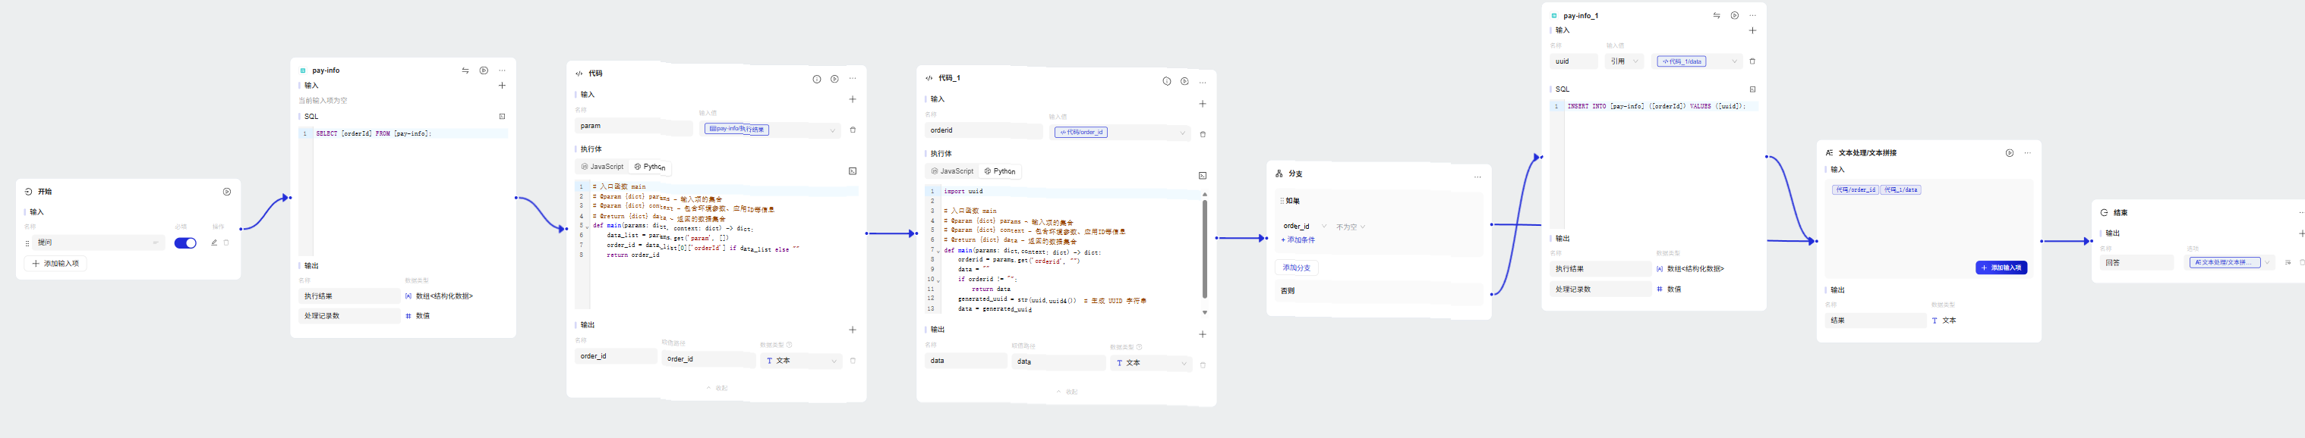Run the 文本处理/文本拼接 node

coord(2010,153)
